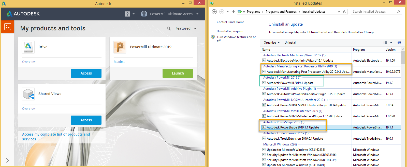Select PowerMillViMillInterfacePlugin 1.0.120 Update

(304, 116)
